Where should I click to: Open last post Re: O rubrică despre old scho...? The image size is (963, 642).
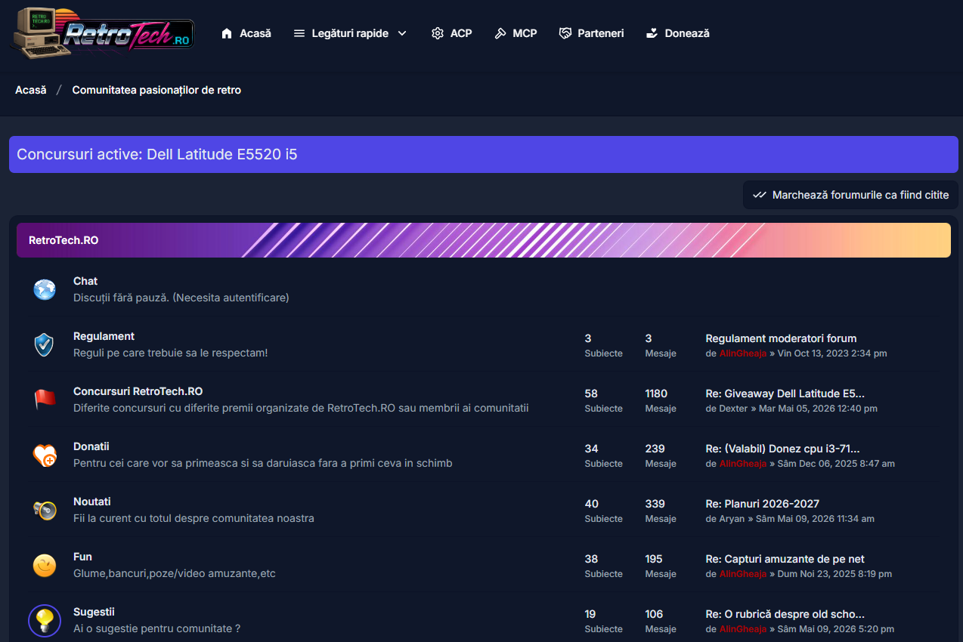[x=785, y=614]
